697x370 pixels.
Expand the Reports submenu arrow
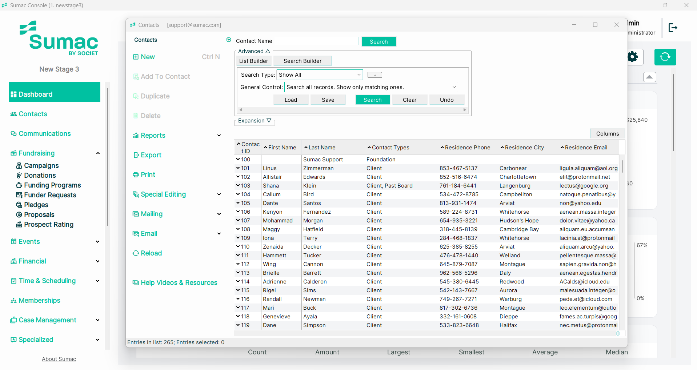(219, 136)
